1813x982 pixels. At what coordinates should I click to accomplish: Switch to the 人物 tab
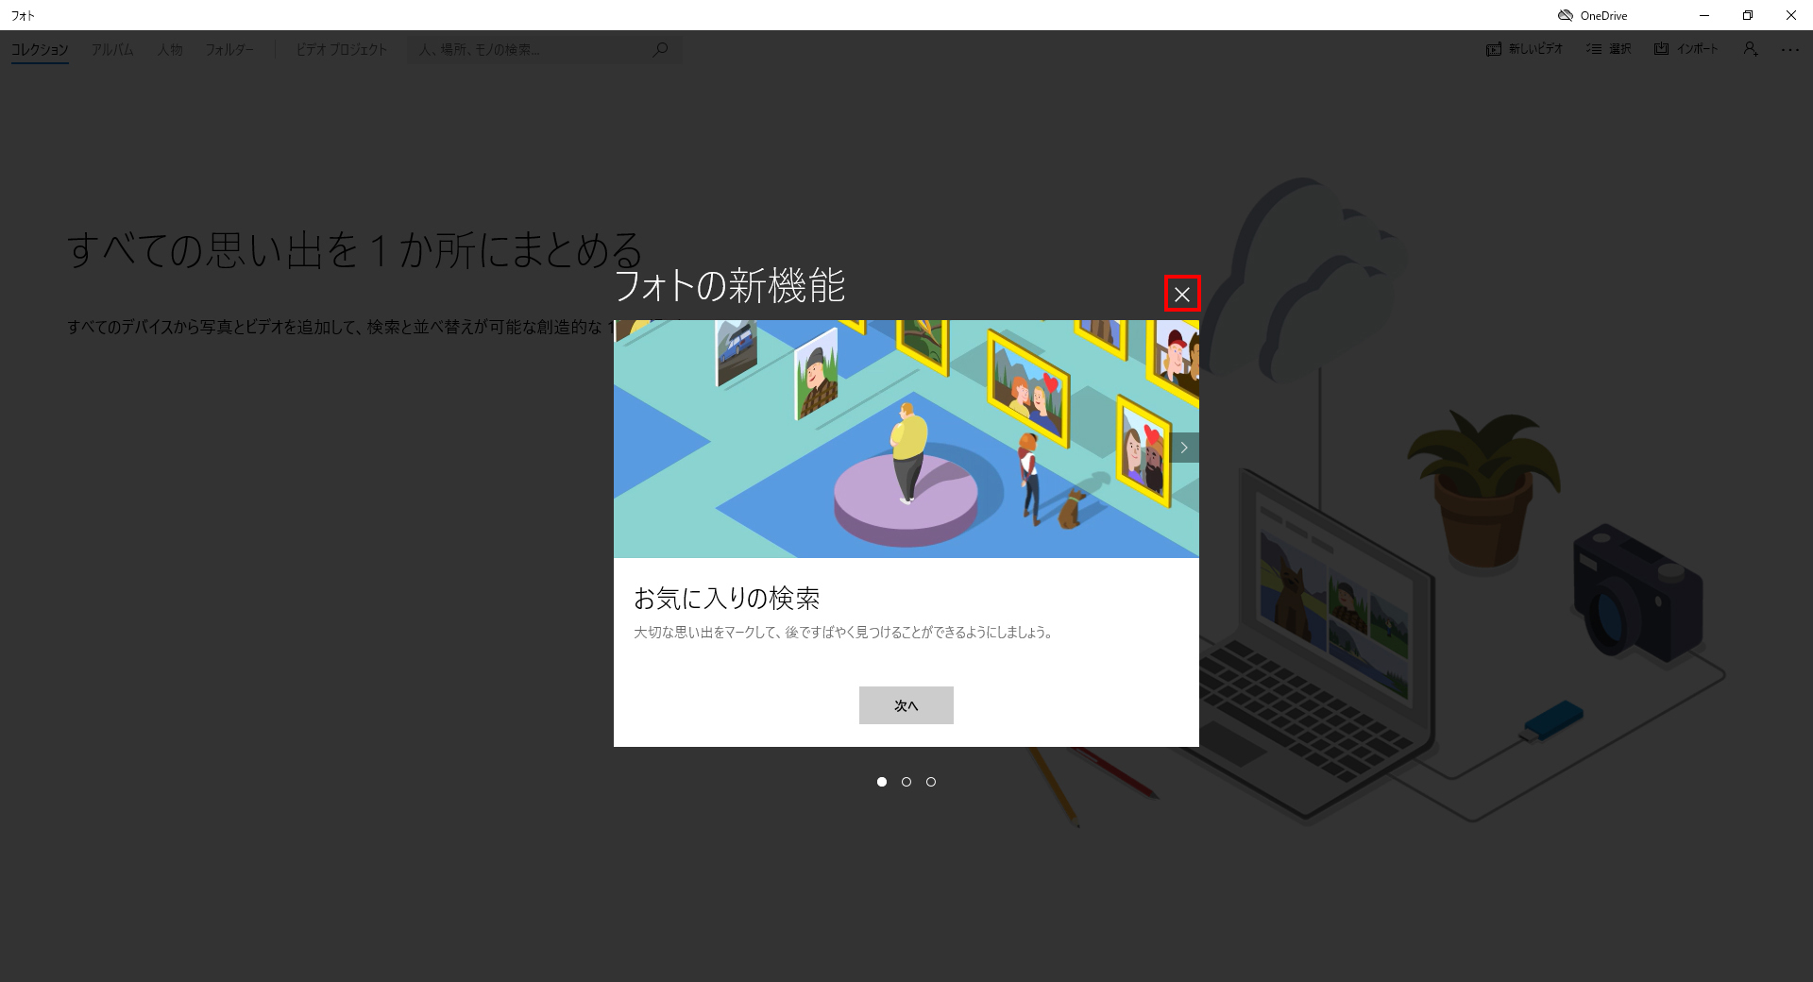coord(170,49)
